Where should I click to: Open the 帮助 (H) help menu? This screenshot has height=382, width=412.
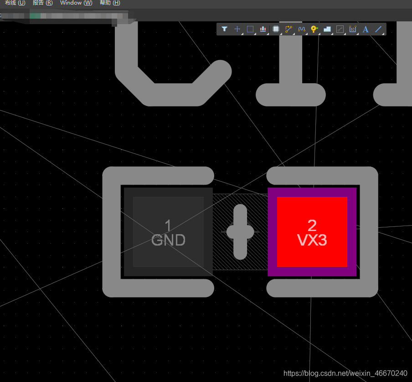coord(110,3)
